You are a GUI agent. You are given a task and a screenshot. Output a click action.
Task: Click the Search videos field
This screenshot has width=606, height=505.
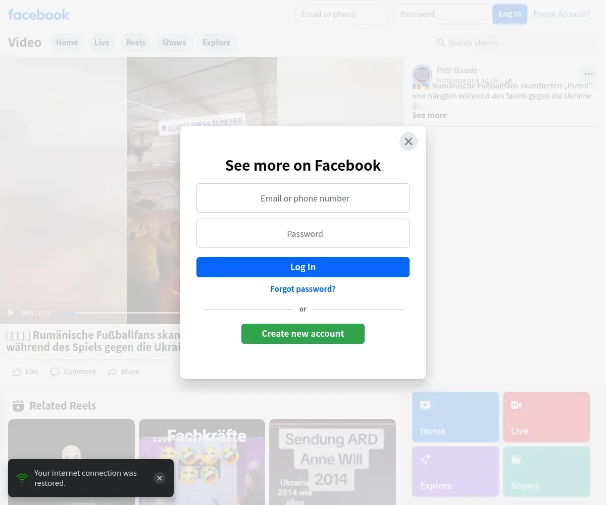[516, 42]
